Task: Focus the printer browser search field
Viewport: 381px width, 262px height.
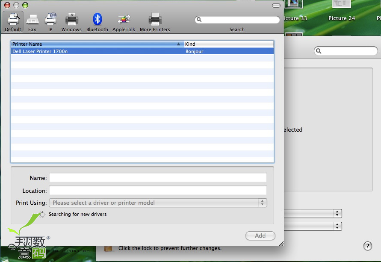Action: 237,19
